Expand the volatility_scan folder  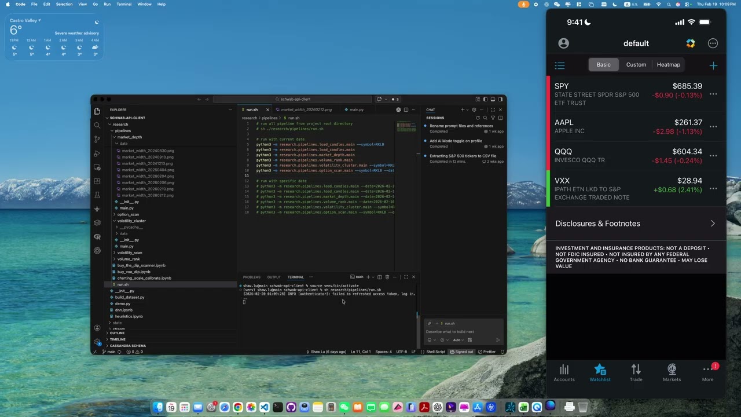coord(130,253)
